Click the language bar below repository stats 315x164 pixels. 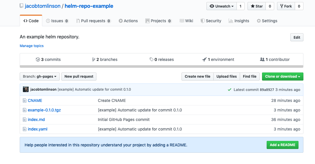[x=161, y=66]
